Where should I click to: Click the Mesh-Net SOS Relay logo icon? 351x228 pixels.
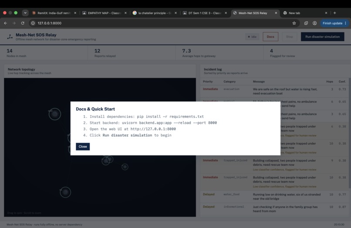coord(10,37)
